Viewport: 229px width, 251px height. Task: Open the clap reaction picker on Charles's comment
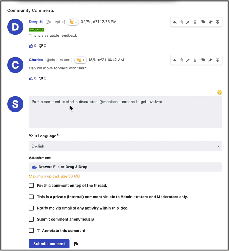81,60
